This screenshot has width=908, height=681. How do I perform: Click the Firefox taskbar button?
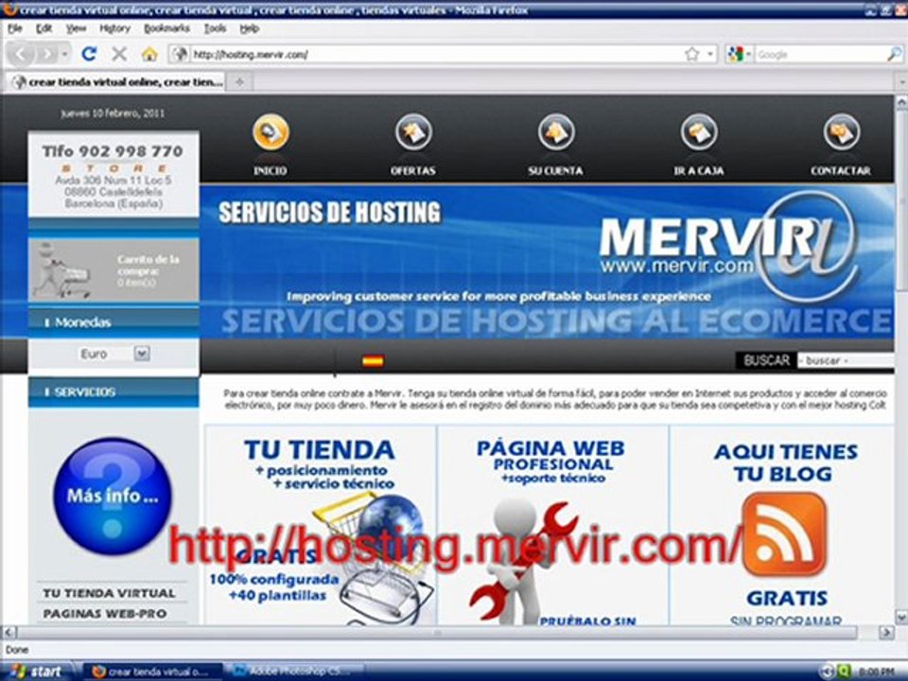pos(152,672)
